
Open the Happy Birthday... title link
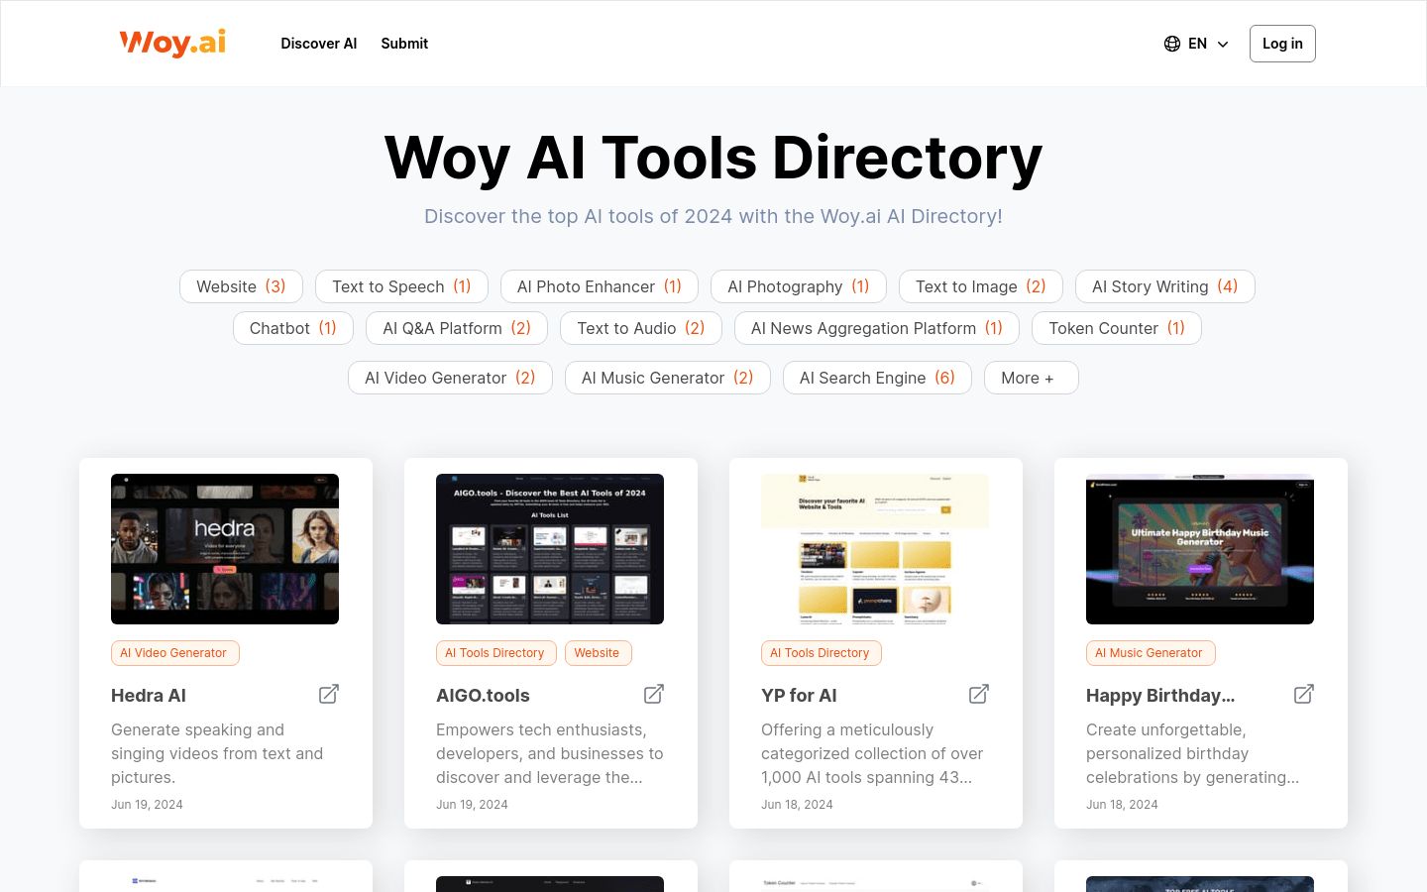coord(1160,696)
